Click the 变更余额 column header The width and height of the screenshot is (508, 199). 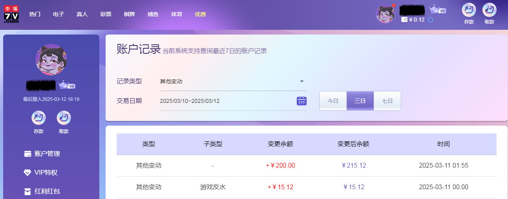280,144
